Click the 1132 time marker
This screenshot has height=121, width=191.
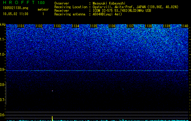pyautogui.click(x=39, y=26)
